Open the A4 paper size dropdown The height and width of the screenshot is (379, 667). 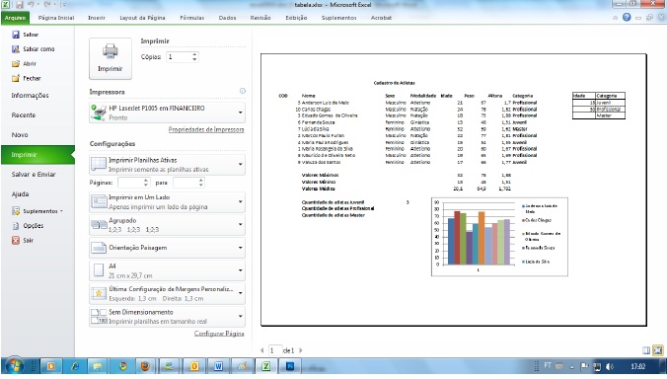[168, 270]
